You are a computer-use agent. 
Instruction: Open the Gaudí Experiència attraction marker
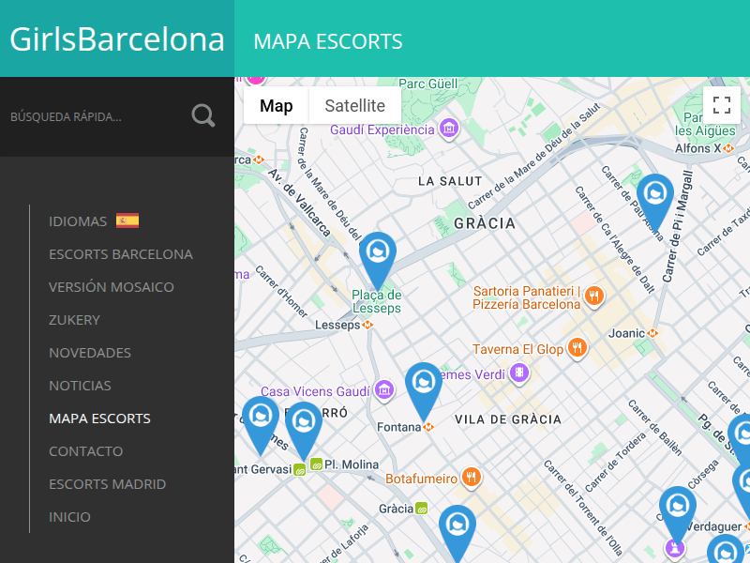[449, 129]
